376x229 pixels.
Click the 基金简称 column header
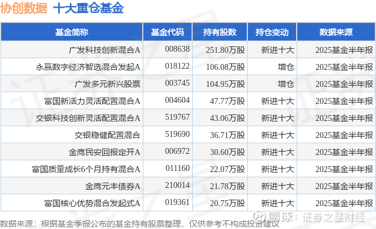(72, 32)
